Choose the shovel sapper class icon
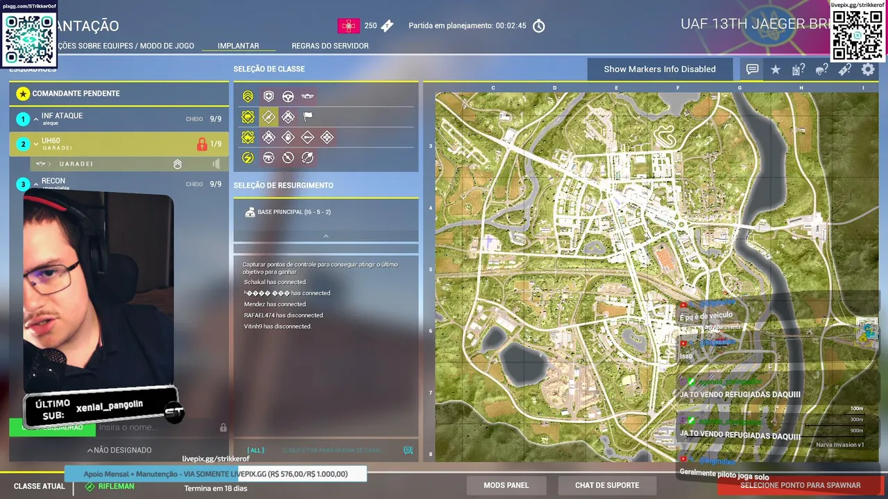 click(307, 158)
